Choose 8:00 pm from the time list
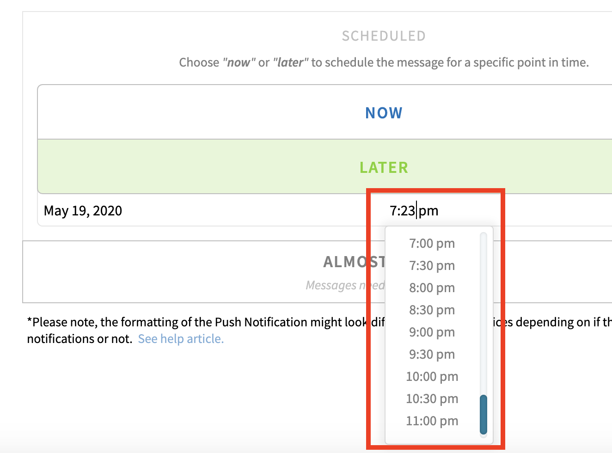The height and width of the screenshot is (453, 612). click(x=431, y=288)
